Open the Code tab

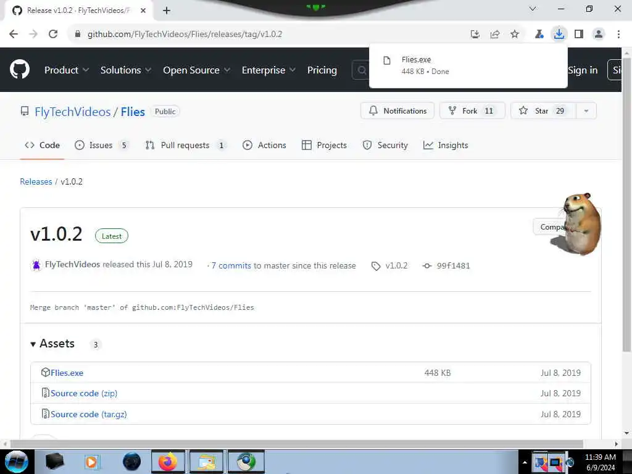click(43, 145)
